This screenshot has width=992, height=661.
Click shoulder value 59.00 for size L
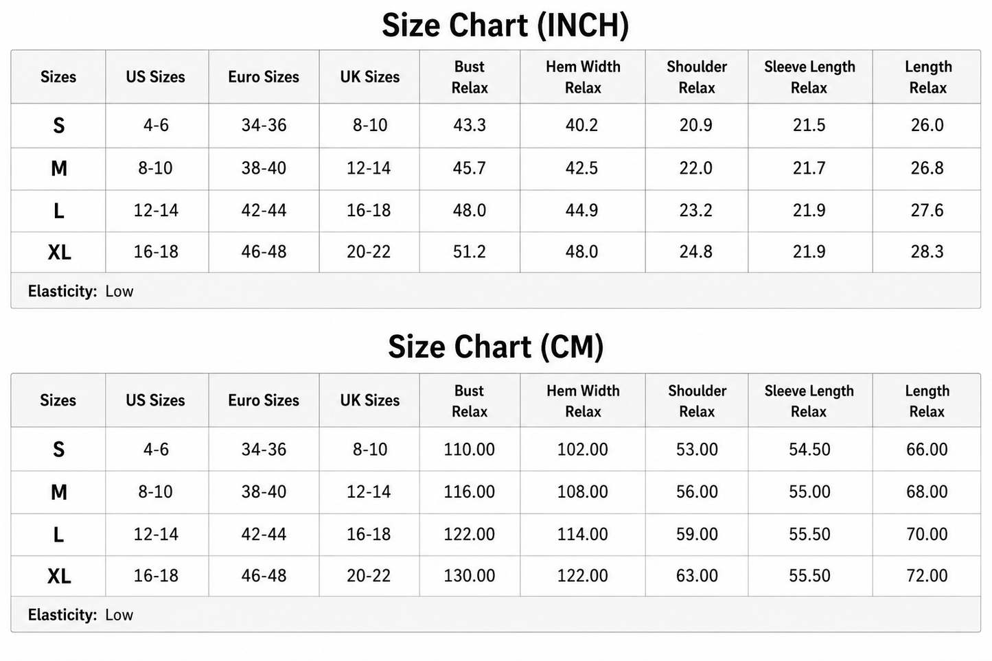(697, 534)
